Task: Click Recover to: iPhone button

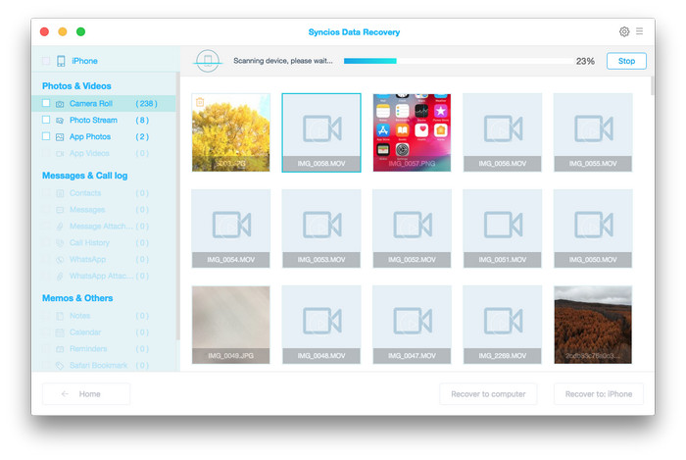Action: [599, 394]
